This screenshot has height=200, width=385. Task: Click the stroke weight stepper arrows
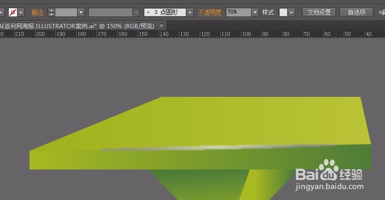click(x=51, y=12)
